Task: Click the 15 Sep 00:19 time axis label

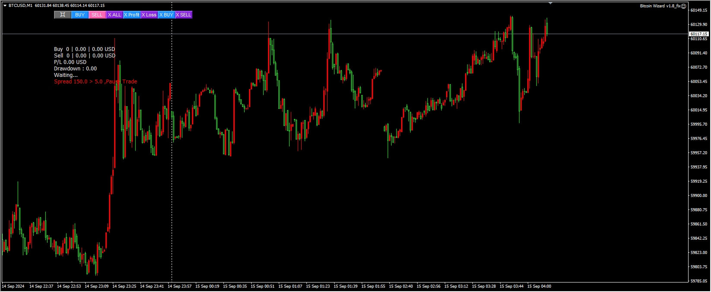Action: (207, 286)
